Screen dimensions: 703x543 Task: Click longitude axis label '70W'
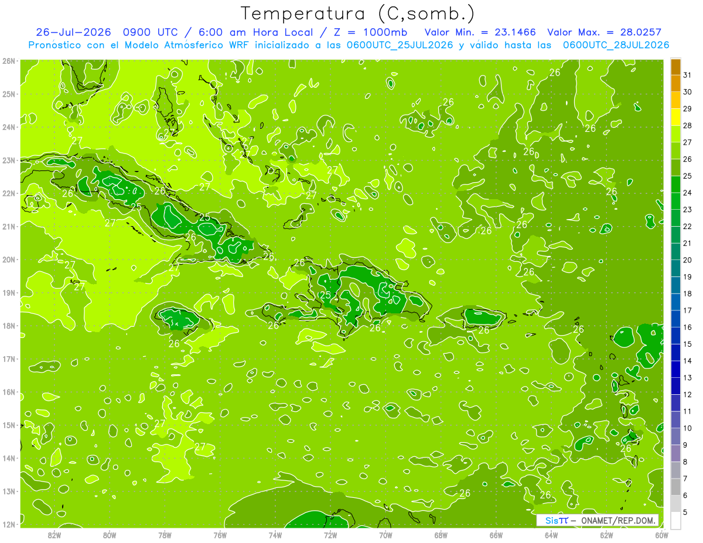385,535
